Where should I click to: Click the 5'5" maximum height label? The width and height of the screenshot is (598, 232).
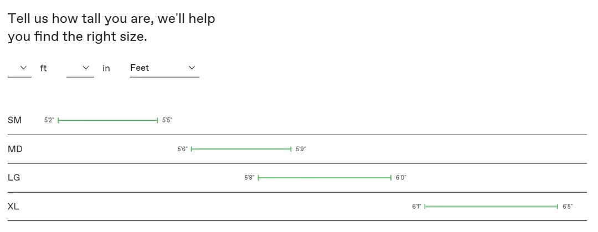(167, 120)
